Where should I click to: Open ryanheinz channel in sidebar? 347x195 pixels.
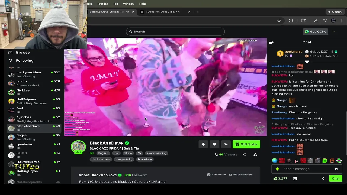coord(34,146)
